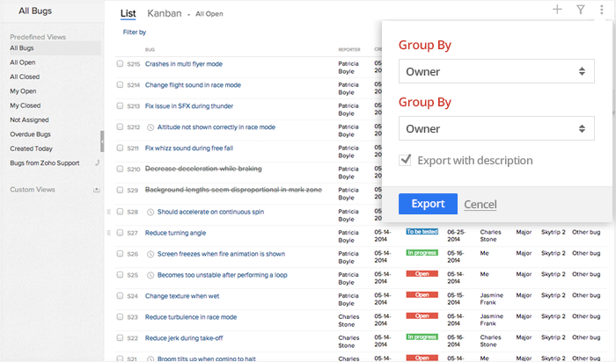Open the three-dot more options menu
The height and width of the screenshot is (362, 616).
coord(601,10)
